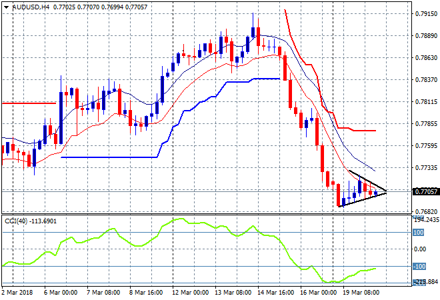Click the 14 Mar 16:00 time label

pyautogui.click(x=275, y=293)
